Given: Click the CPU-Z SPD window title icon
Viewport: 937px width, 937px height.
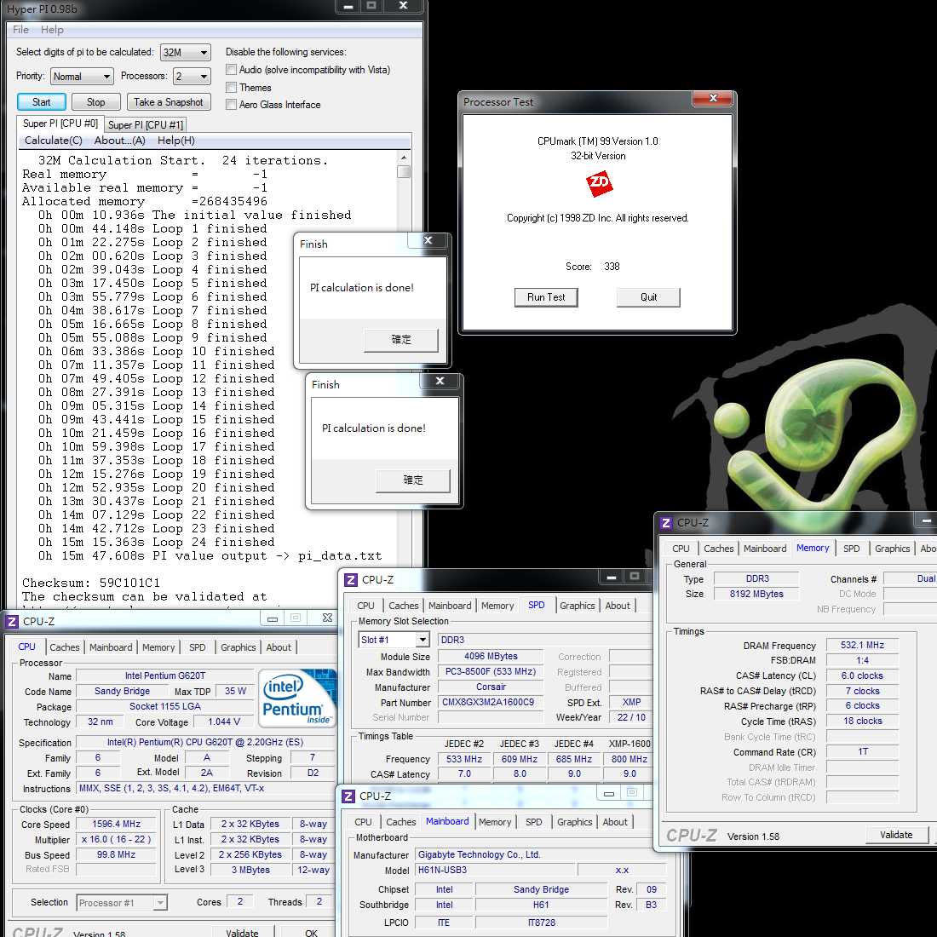Looking at the screenshot, I should (351, 579).
